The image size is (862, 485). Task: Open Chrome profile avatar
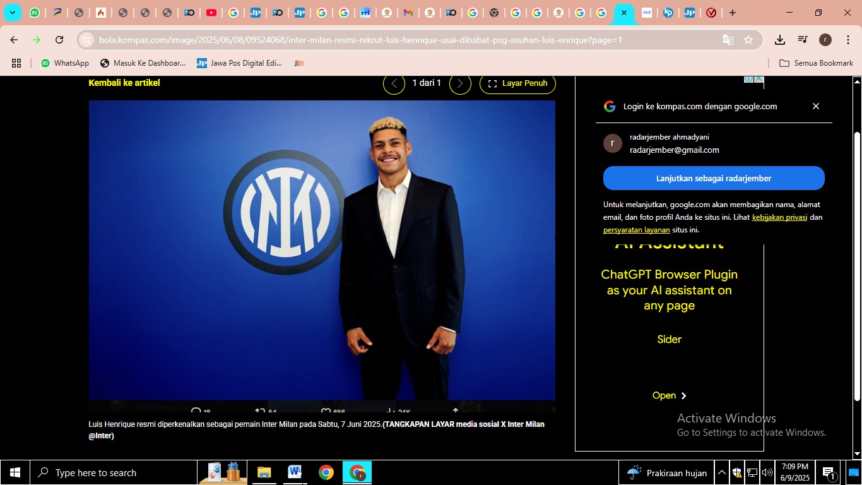825,40
